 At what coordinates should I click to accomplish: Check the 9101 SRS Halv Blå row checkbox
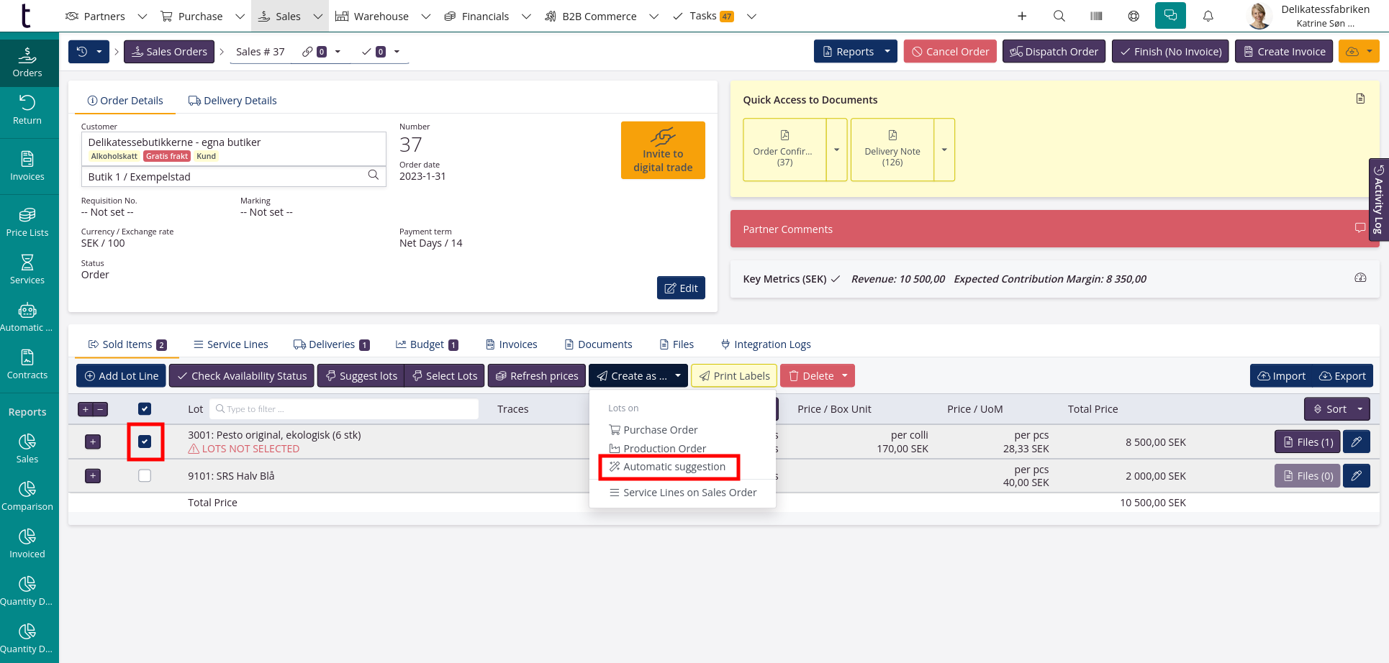pos(145,476)
